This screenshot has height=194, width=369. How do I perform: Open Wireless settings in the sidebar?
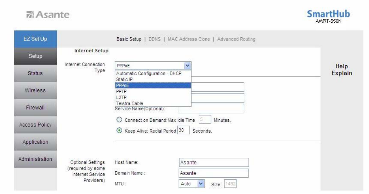(35, 90)
